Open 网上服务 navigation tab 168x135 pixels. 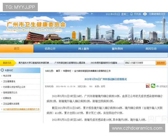point(84,49)
